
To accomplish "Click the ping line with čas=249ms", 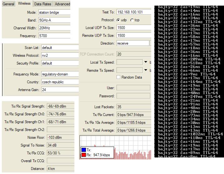I will [x=189, y=97].
